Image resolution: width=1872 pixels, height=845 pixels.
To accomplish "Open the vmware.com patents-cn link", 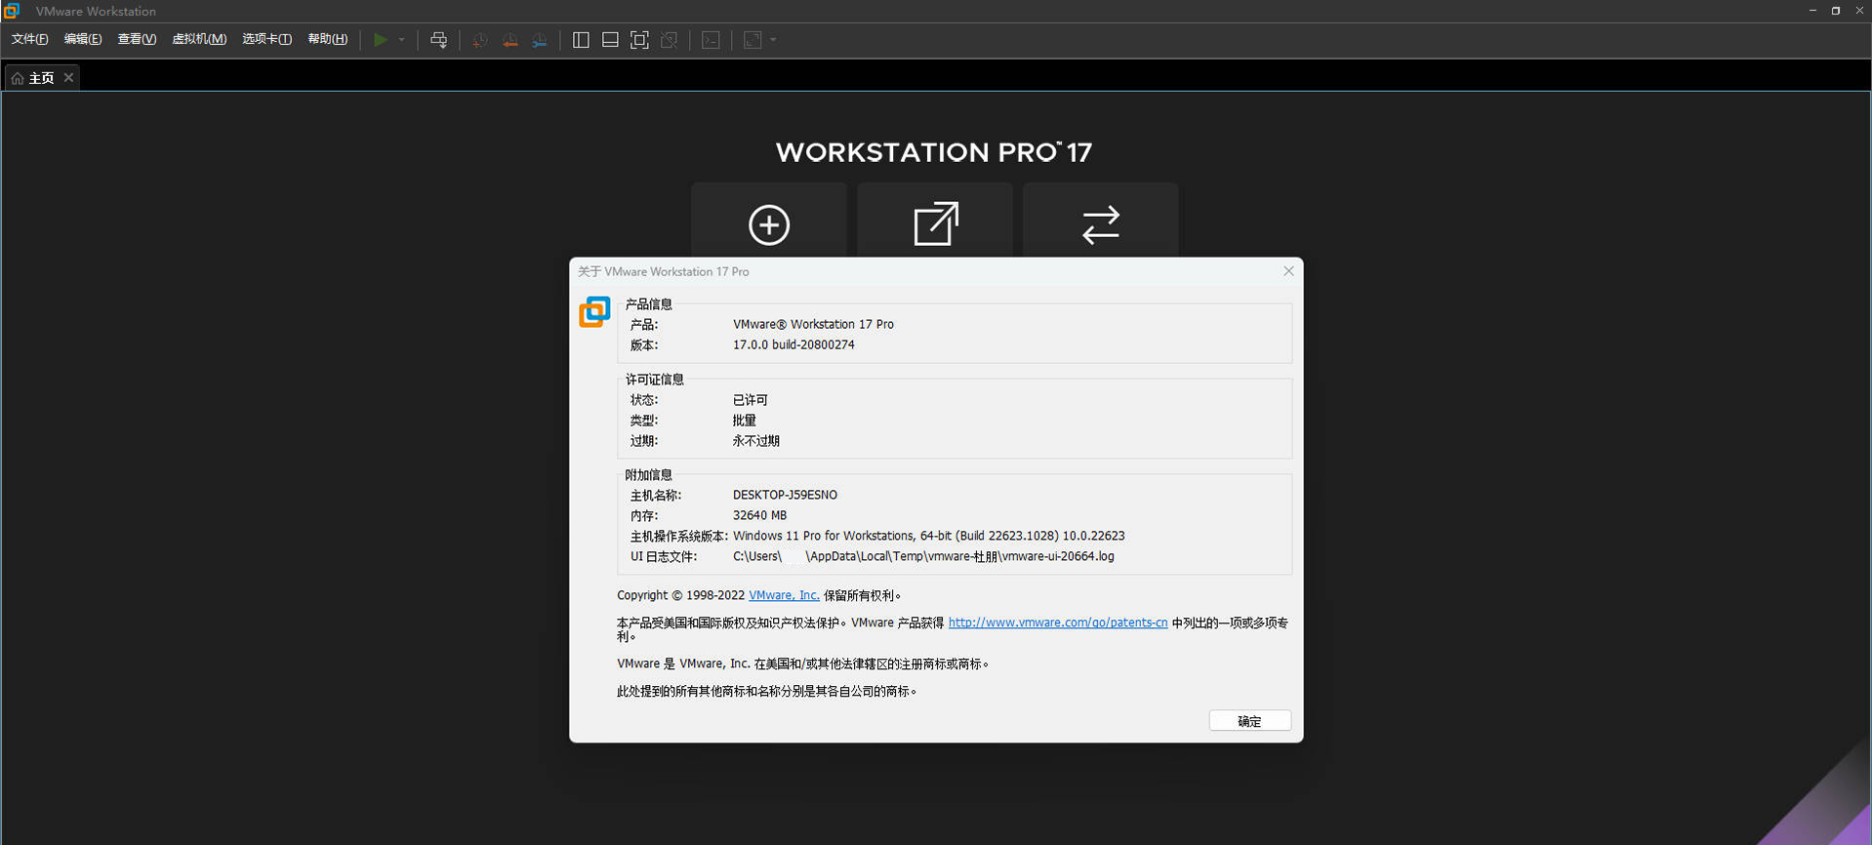I will coord(1058,623).
